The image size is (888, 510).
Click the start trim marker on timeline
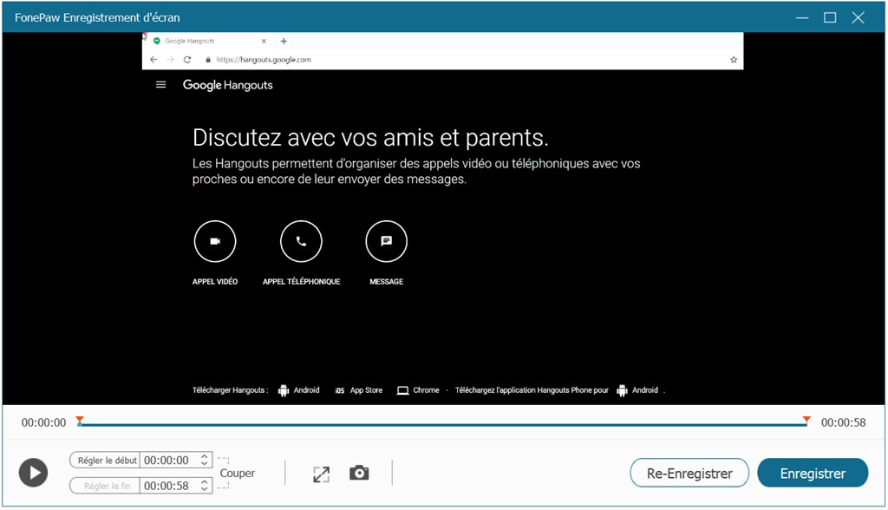click(x=80, y=421)
